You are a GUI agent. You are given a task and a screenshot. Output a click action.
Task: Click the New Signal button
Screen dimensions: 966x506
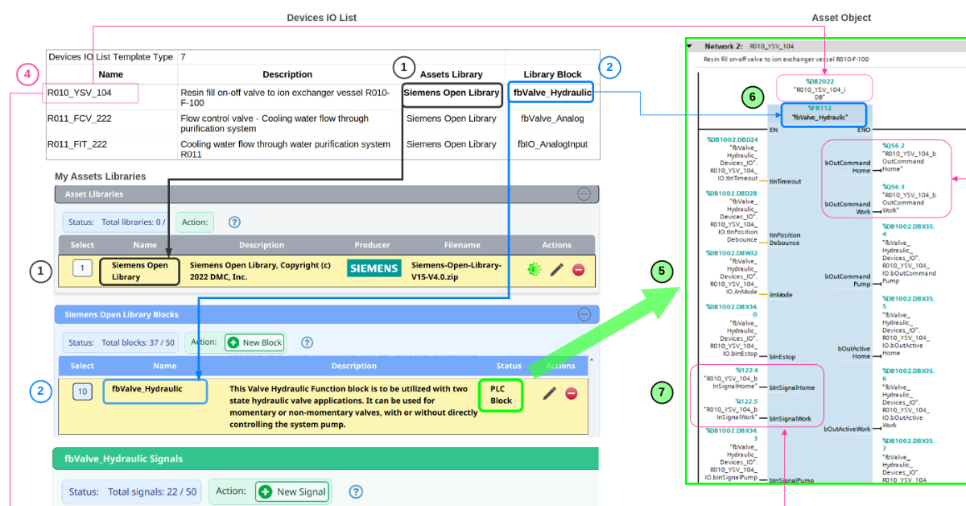(293, 491)
